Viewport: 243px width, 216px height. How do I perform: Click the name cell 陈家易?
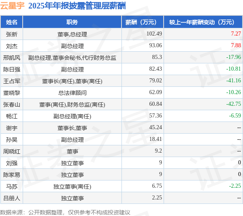pos(12,175)
